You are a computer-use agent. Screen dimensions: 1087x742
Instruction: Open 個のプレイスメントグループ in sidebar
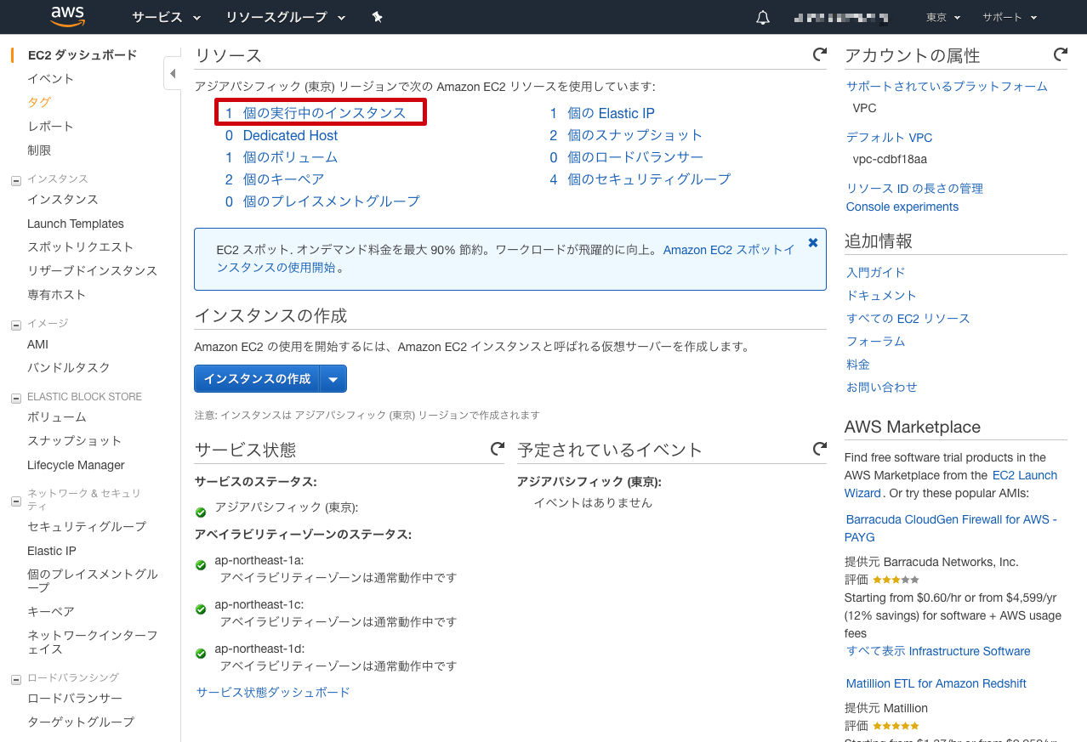(x=93, y=581)
